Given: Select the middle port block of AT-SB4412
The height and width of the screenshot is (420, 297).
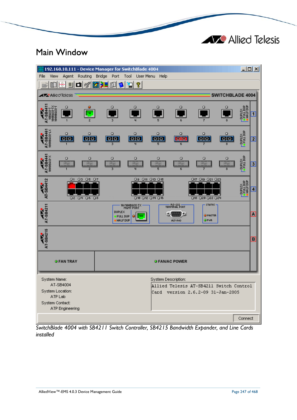Looking at the screenshot, I should [147, 189].
